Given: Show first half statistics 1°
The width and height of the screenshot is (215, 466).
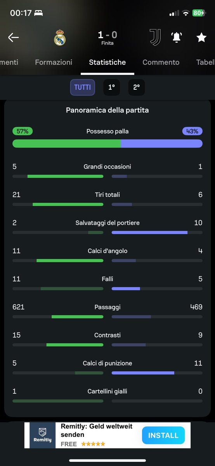Looking at the screenshot, I should click(111, 87).
